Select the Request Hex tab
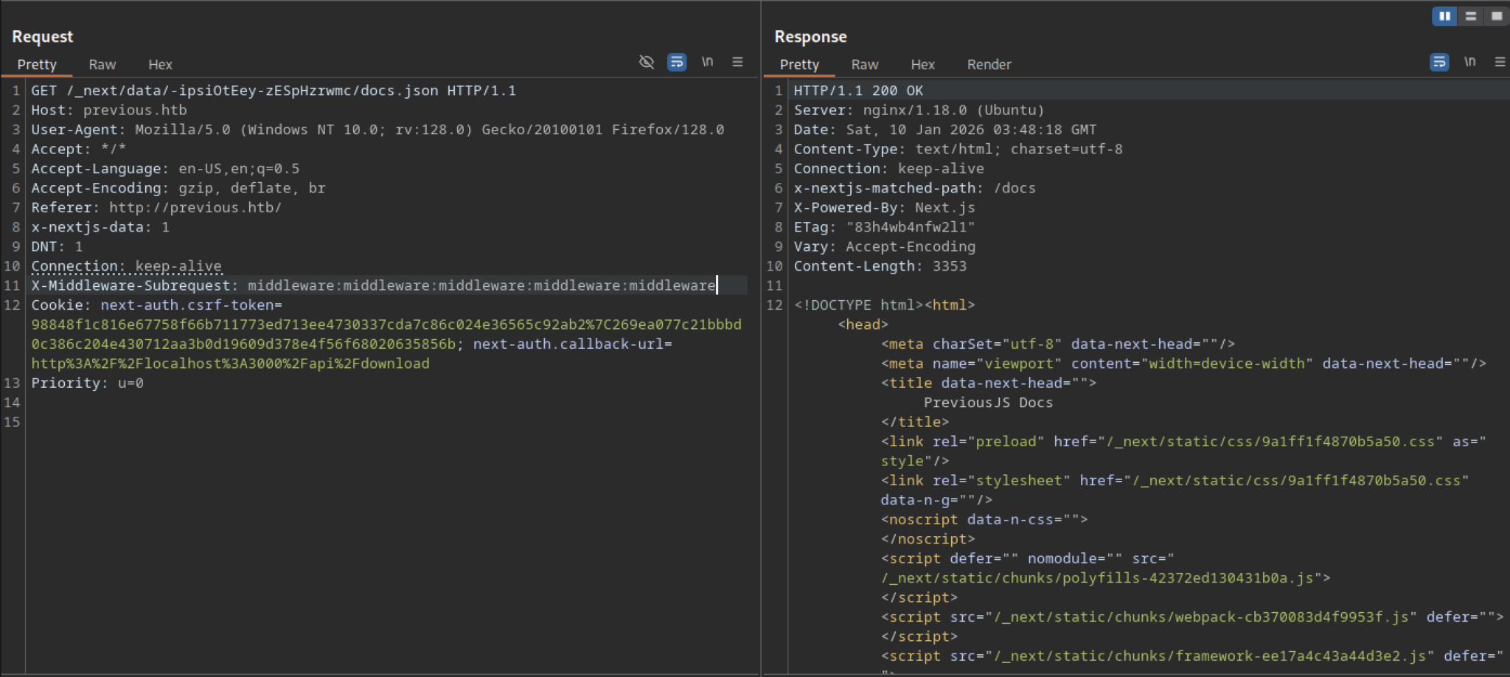Viewport: 1510px width, 677px height. tap(160, 65)
